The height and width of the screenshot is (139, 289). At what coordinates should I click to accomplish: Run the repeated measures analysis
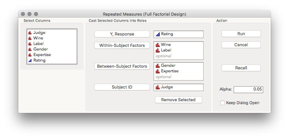tap(241, 34)
